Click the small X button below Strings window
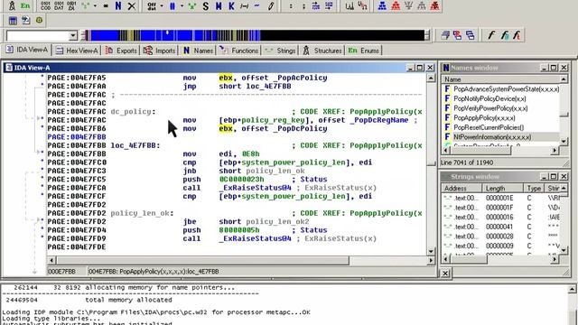Image resolution: width=578 pixels, height=325 pixels. [x=445, y=273]
